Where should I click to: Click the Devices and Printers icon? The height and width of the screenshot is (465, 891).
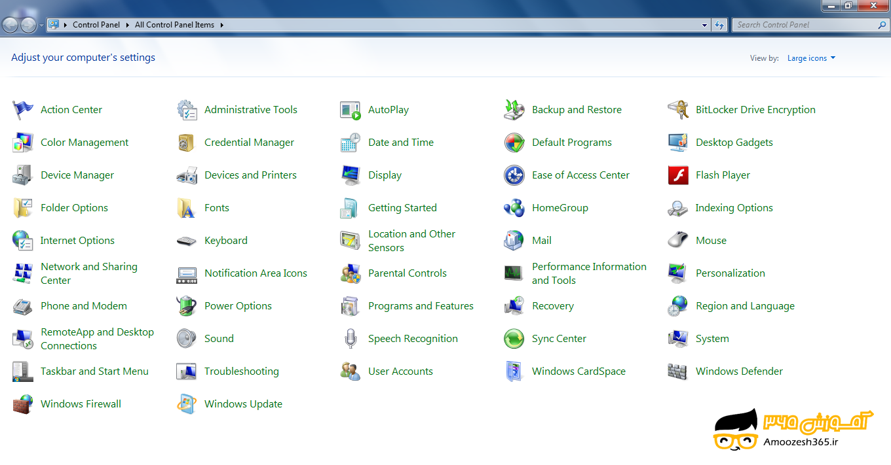coord(187,175)
